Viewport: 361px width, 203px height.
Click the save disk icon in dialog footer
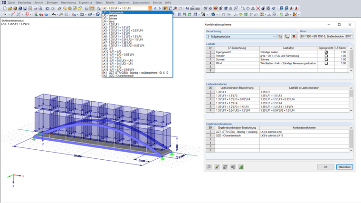[x=225, y=167]
